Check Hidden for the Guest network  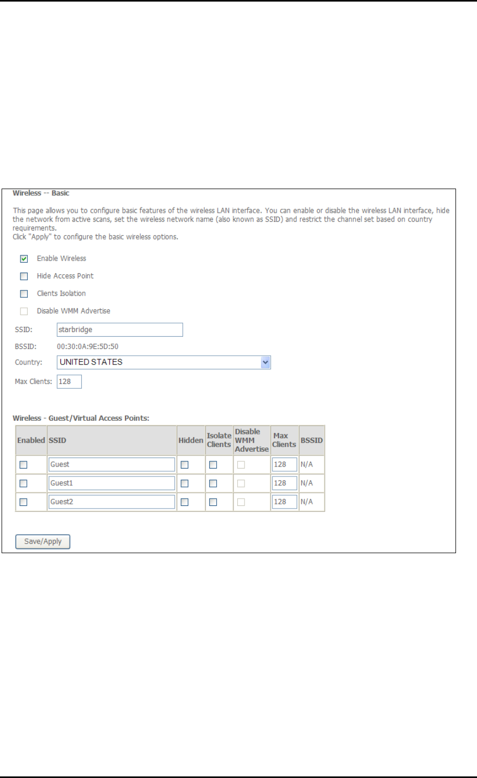click(x=185, y=464)
